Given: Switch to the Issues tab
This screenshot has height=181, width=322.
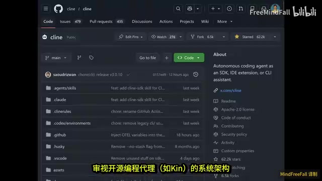Looking at the screenshot, I should coord(70,22).
